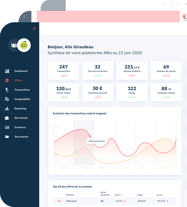Click the round green company logo
Image resolution: width=187 pixels, height=207 pixels.
[24, 45]
